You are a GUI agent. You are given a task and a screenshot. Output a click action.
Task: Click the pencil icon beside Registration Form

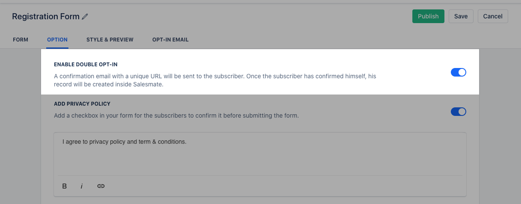click(x=85, y=17)
